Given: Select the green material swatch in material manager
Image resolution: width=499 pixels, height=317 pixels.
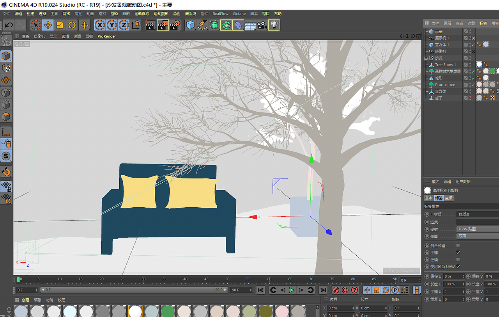Looking at the screenshot, I should [x=168, y=311].
